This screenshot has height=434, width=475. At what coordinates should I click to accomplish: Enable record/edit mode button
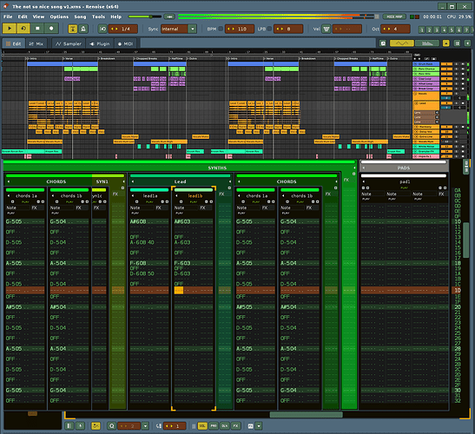51,29
